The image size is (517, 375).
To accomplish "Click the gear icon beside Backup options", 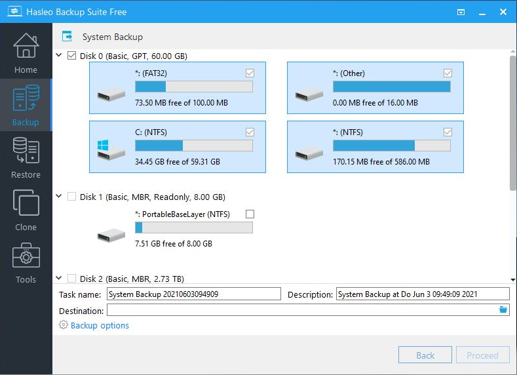I will (x=64, y=325).
